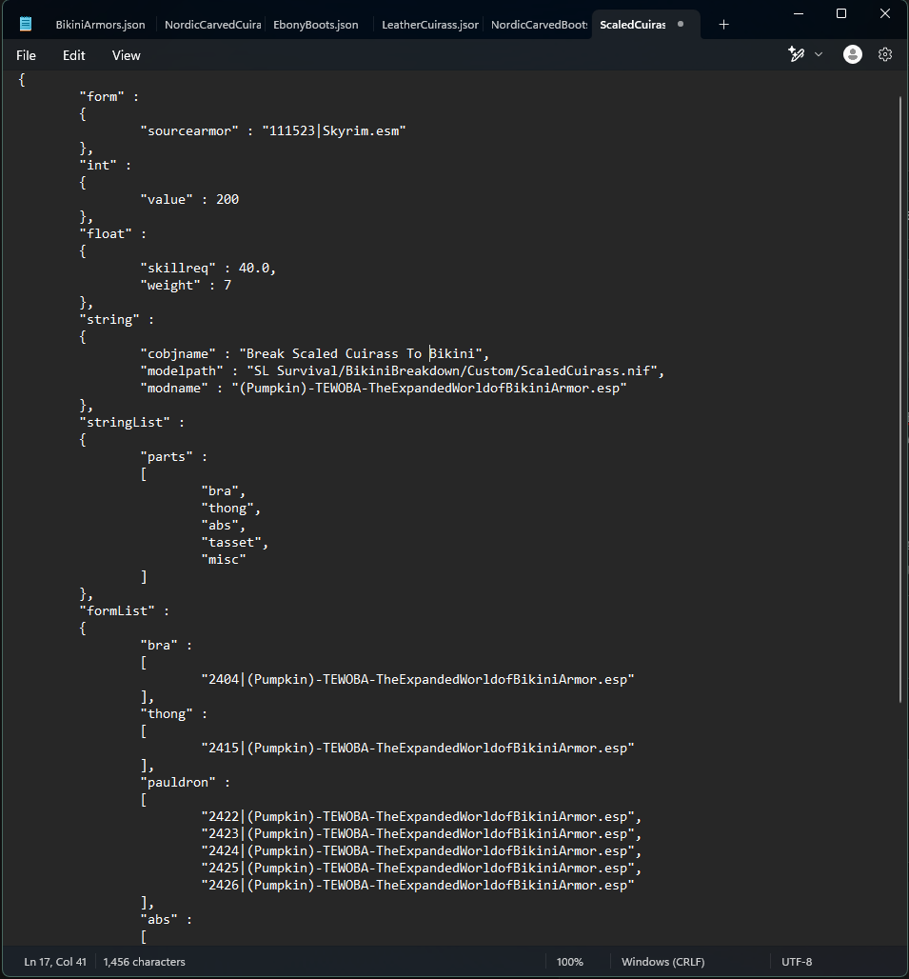The height and width of the screenshot is (979, 909).
Task: Open the 100% zoom status control
Action: [569, 962]
